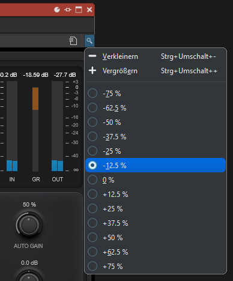
Task: Click the magnifier zoom icon button
Action: pos(89,41)
